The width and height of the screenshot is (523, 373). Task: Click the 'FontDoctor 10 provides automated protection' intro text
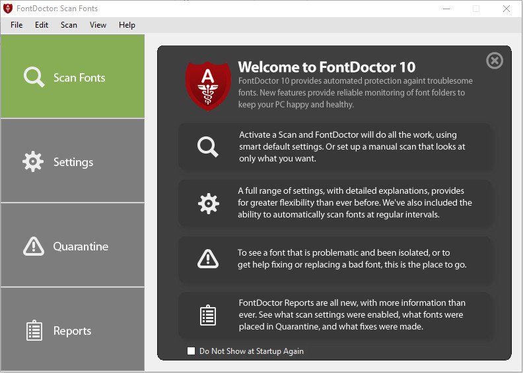355,92
